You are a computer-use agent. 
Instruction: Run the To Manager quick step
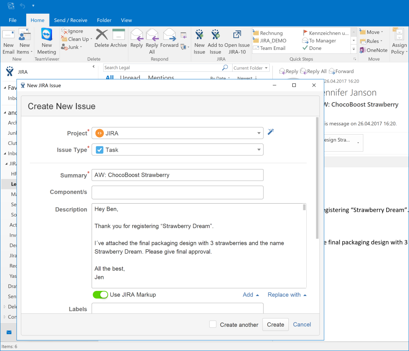319,41
